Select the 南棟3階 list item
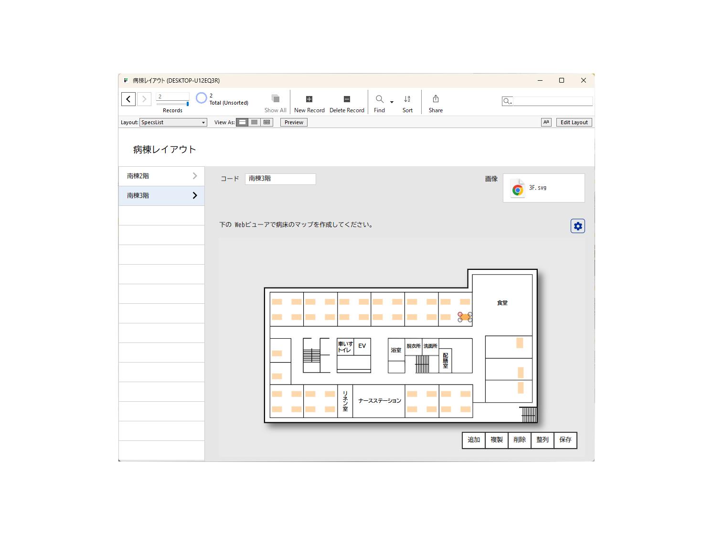 pyautogui.click(x=161, y=196)
